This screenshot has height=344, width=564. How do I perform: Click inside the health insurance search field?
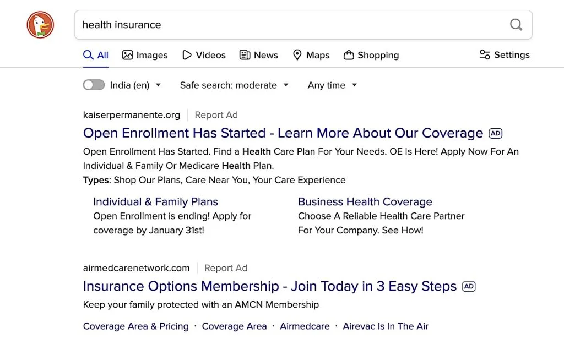pyautogui.click(x=220, y=24)
